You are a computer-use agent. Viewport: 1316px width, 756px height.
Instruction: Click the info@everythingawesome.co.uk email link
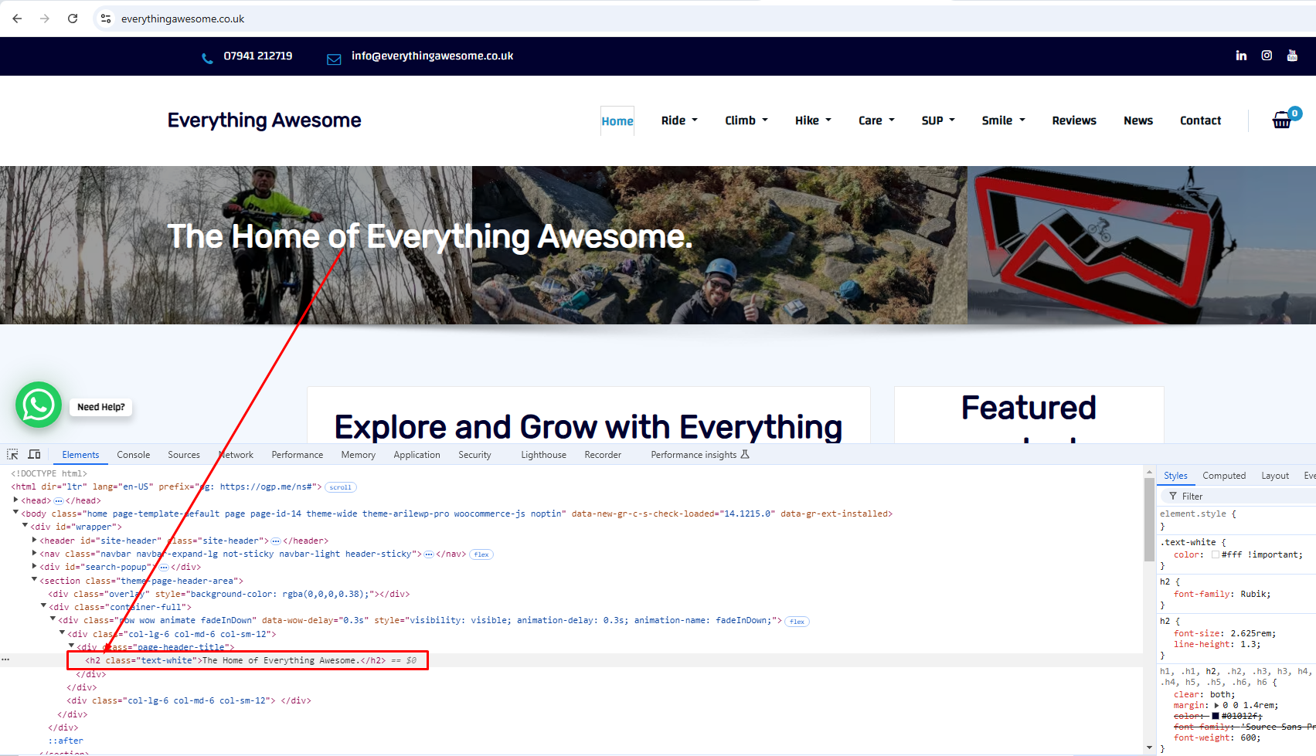pos(432,56)
